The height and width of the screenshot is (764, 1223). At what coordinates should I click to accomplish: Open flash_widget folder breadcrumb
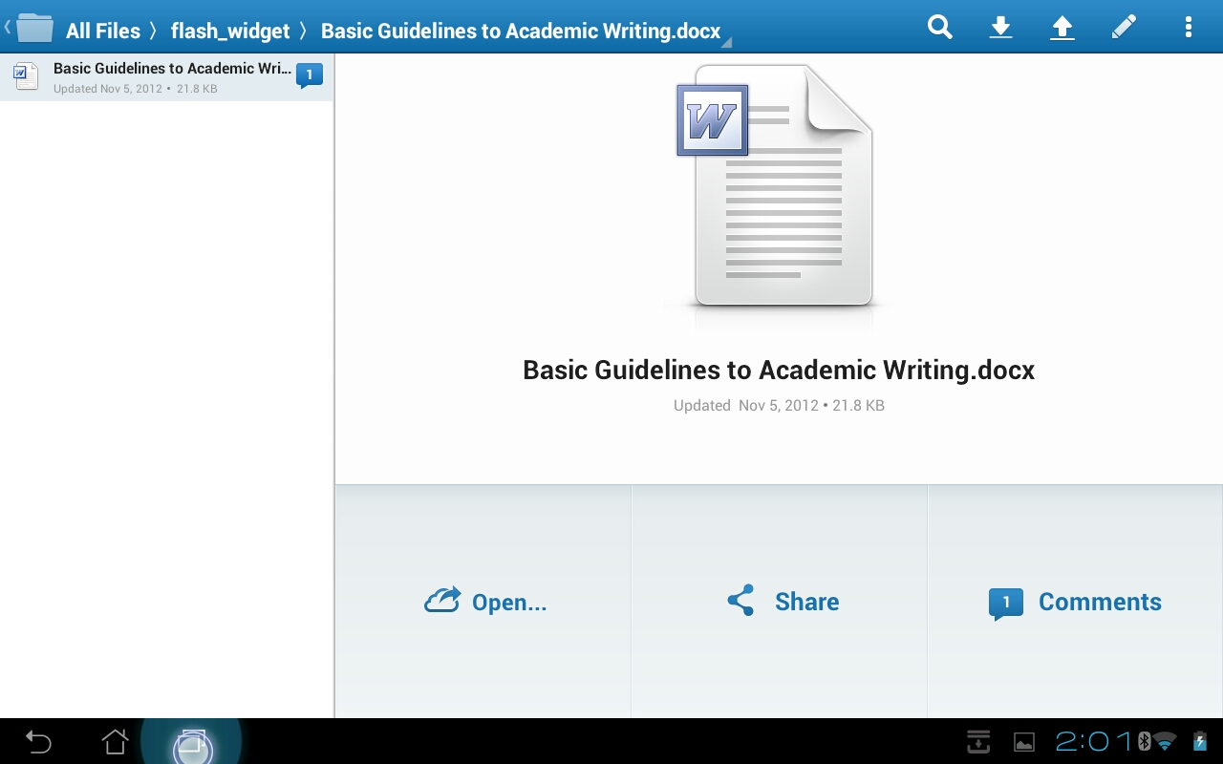[x=229, y=31]
